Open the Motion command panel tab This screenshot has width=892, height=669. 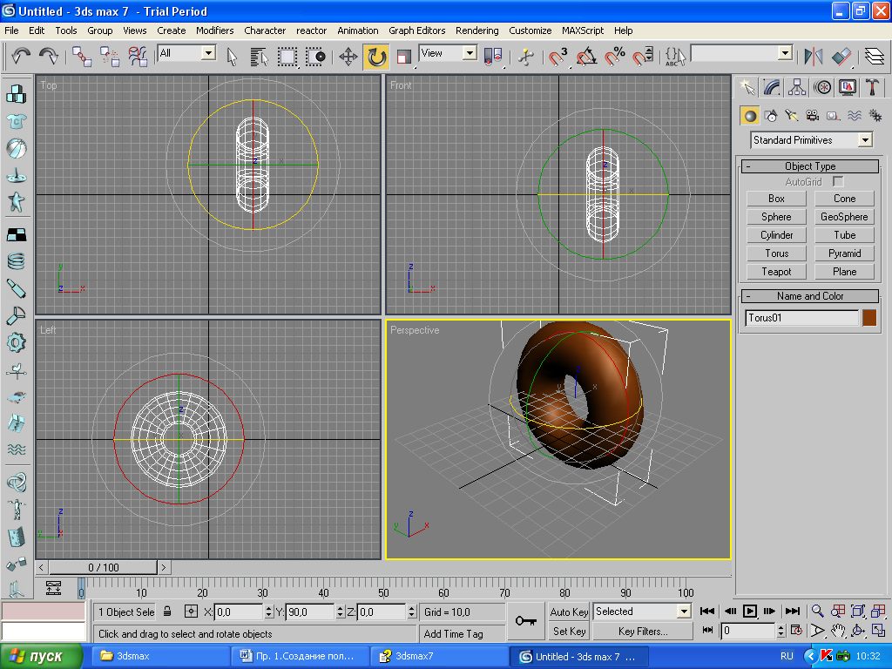[x=822, y=87]
